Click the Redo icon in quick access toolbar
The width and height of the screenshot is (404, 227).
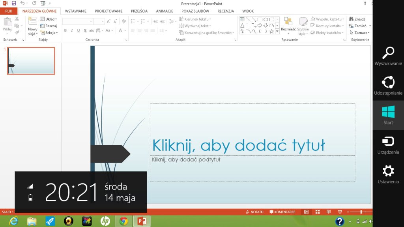tap(34, 3)
